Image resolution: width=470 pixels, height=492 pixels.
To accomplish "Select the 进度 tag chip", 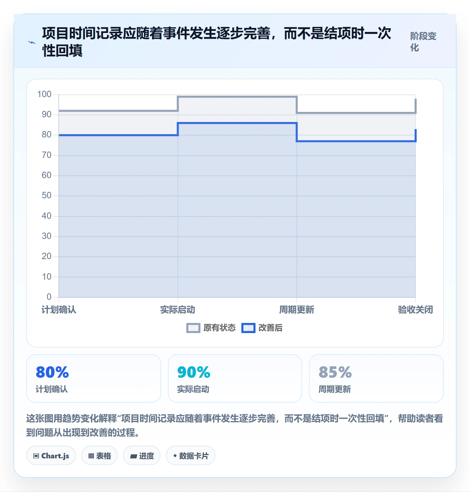I will [x=142, y=456].
